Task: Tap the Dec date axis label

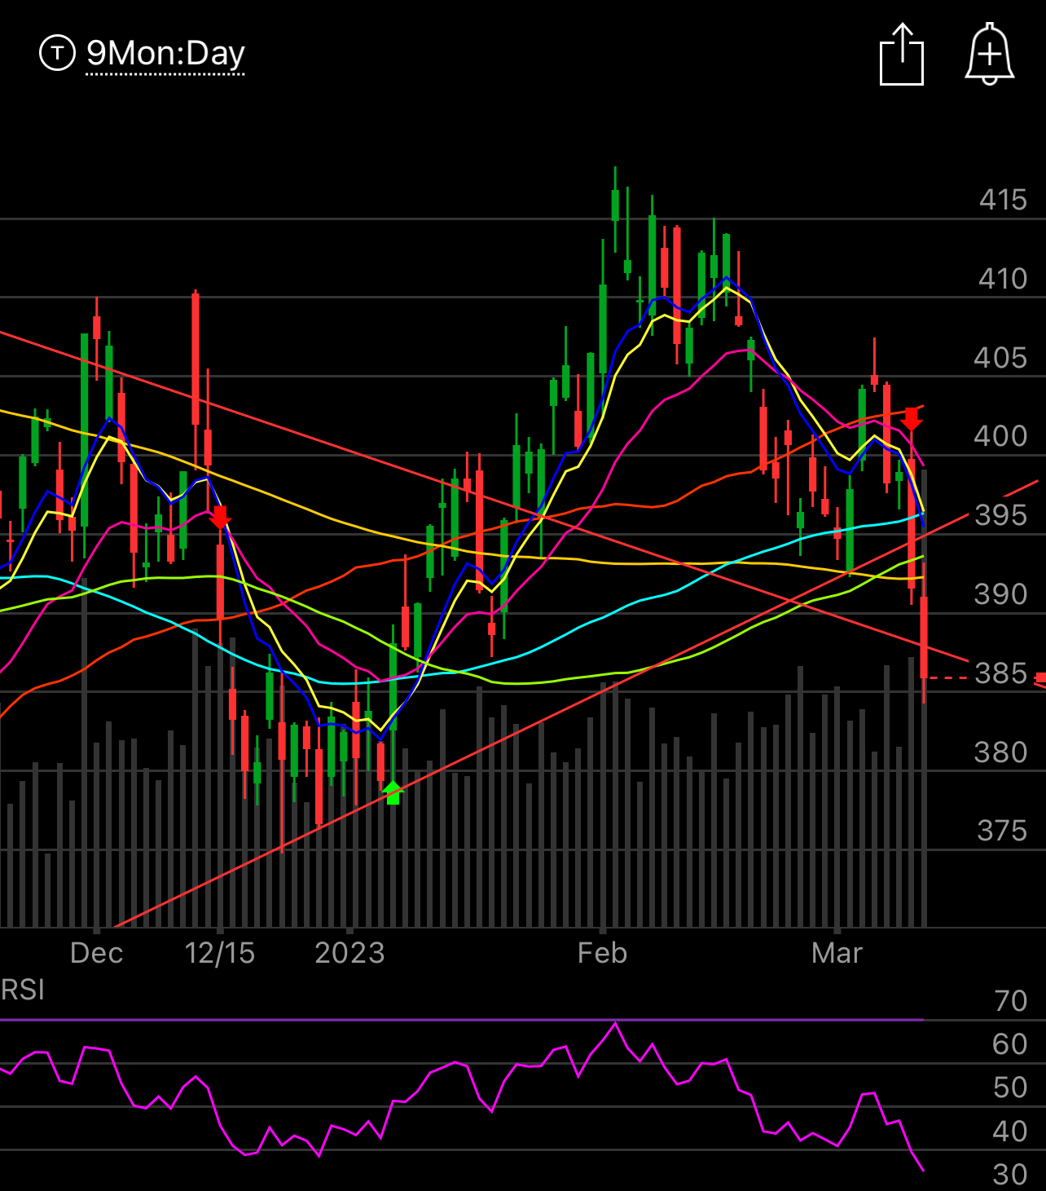Action: [97, 953]
